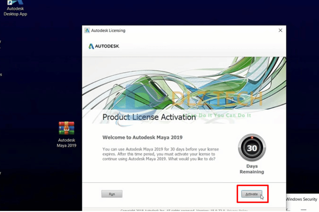Close the Autodesk Licensing dialog

pyautogui.click(x=280, y=30)
